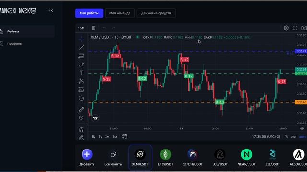Open the Роботы sidebar section
Viewport: 307px width, 172px height.
tap(27, 32)
